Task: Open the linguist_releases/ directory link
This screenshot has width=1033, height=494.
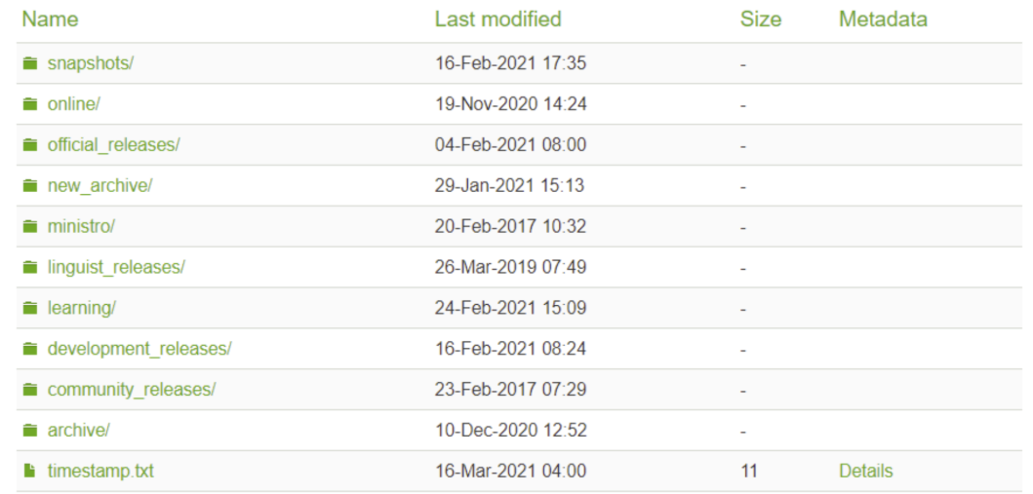Action: tap(116, 268)
